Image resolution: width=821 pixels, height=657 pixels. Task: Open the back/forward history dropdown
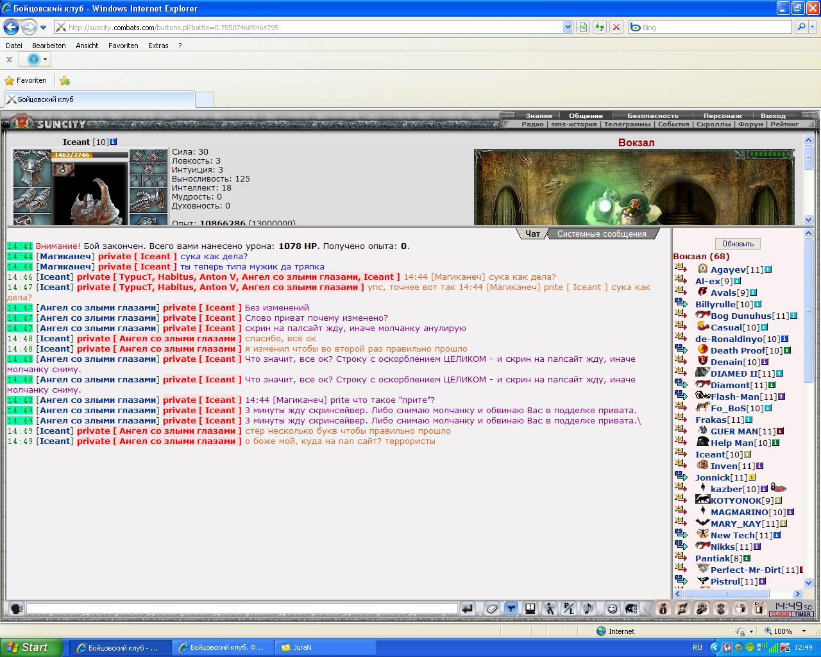[x=44, y=28]
